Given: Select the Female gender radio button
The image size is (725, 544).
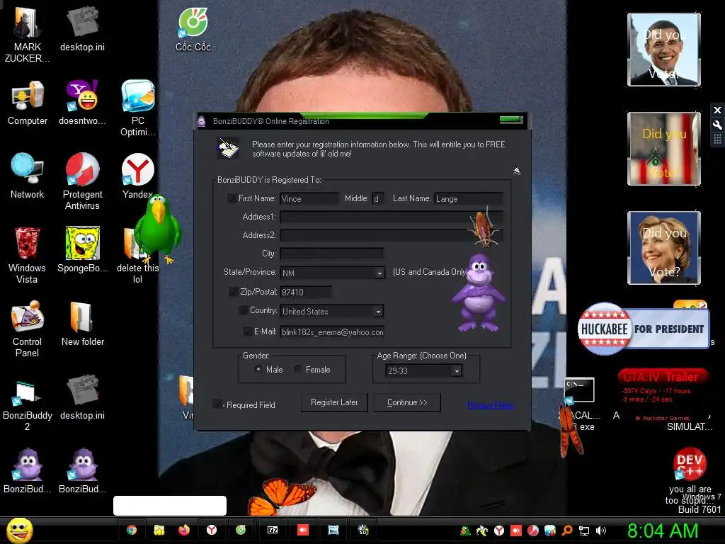Looking at the screenshot, I should pos(298,369).
